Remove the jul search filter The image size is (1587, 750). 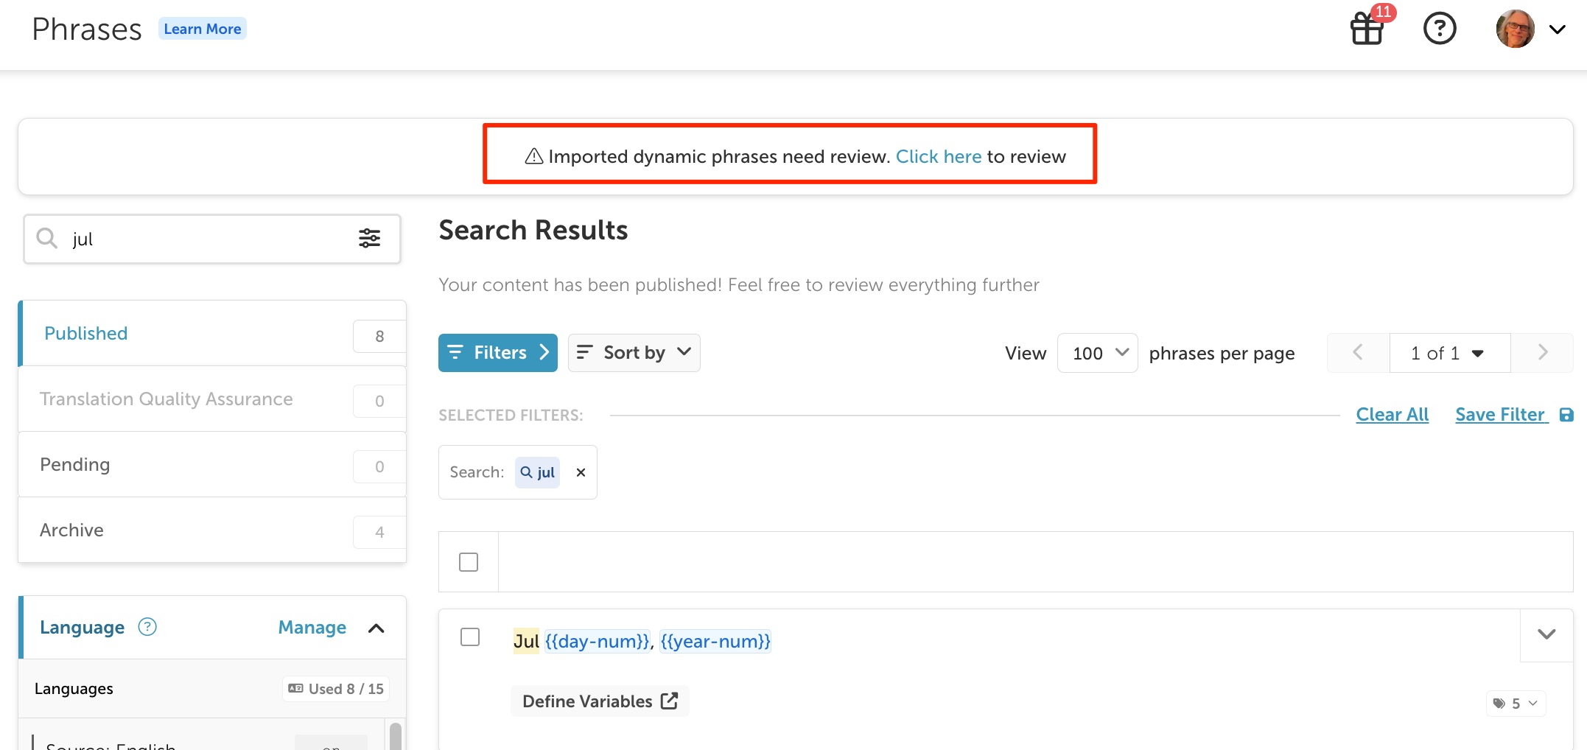(581, 472)
